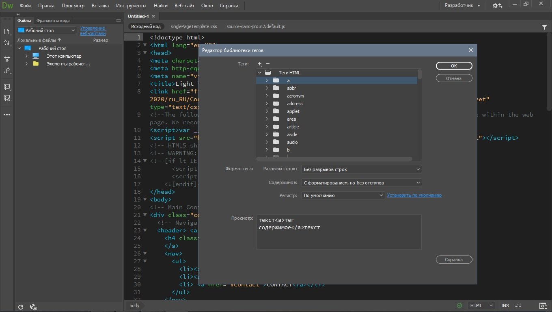Switch to 'Фрагменты кода' tab
Screen dimensions: 552x312
(x=53, y=20)
